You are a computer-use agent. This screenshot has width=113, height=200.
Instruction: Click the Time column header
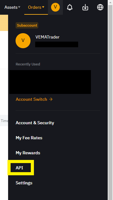(x=4, y=121)
